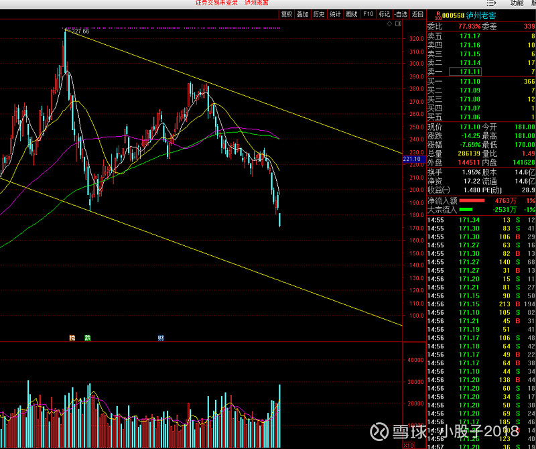Image resolution: width=536 pixels, height=449 pixels.
Task: Open the 功能 menu
Action: pyautogui.click(x=517, y=3)
